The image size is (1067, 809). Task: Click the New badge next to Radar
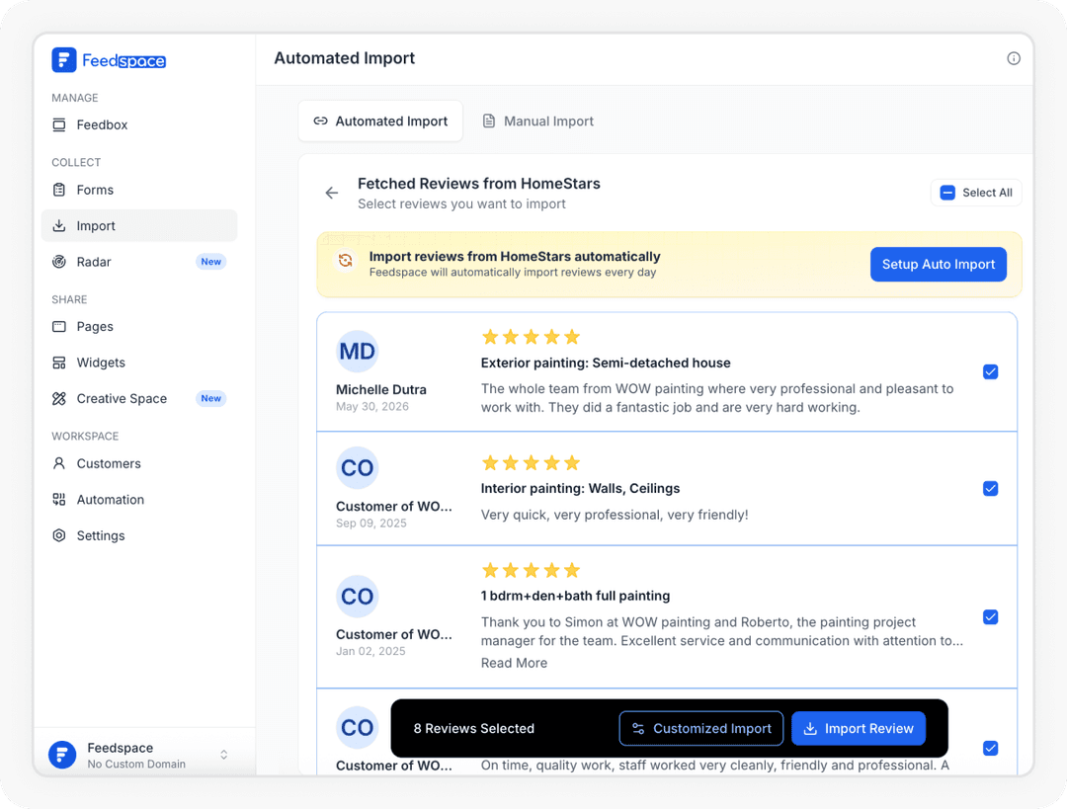(211, 262)
